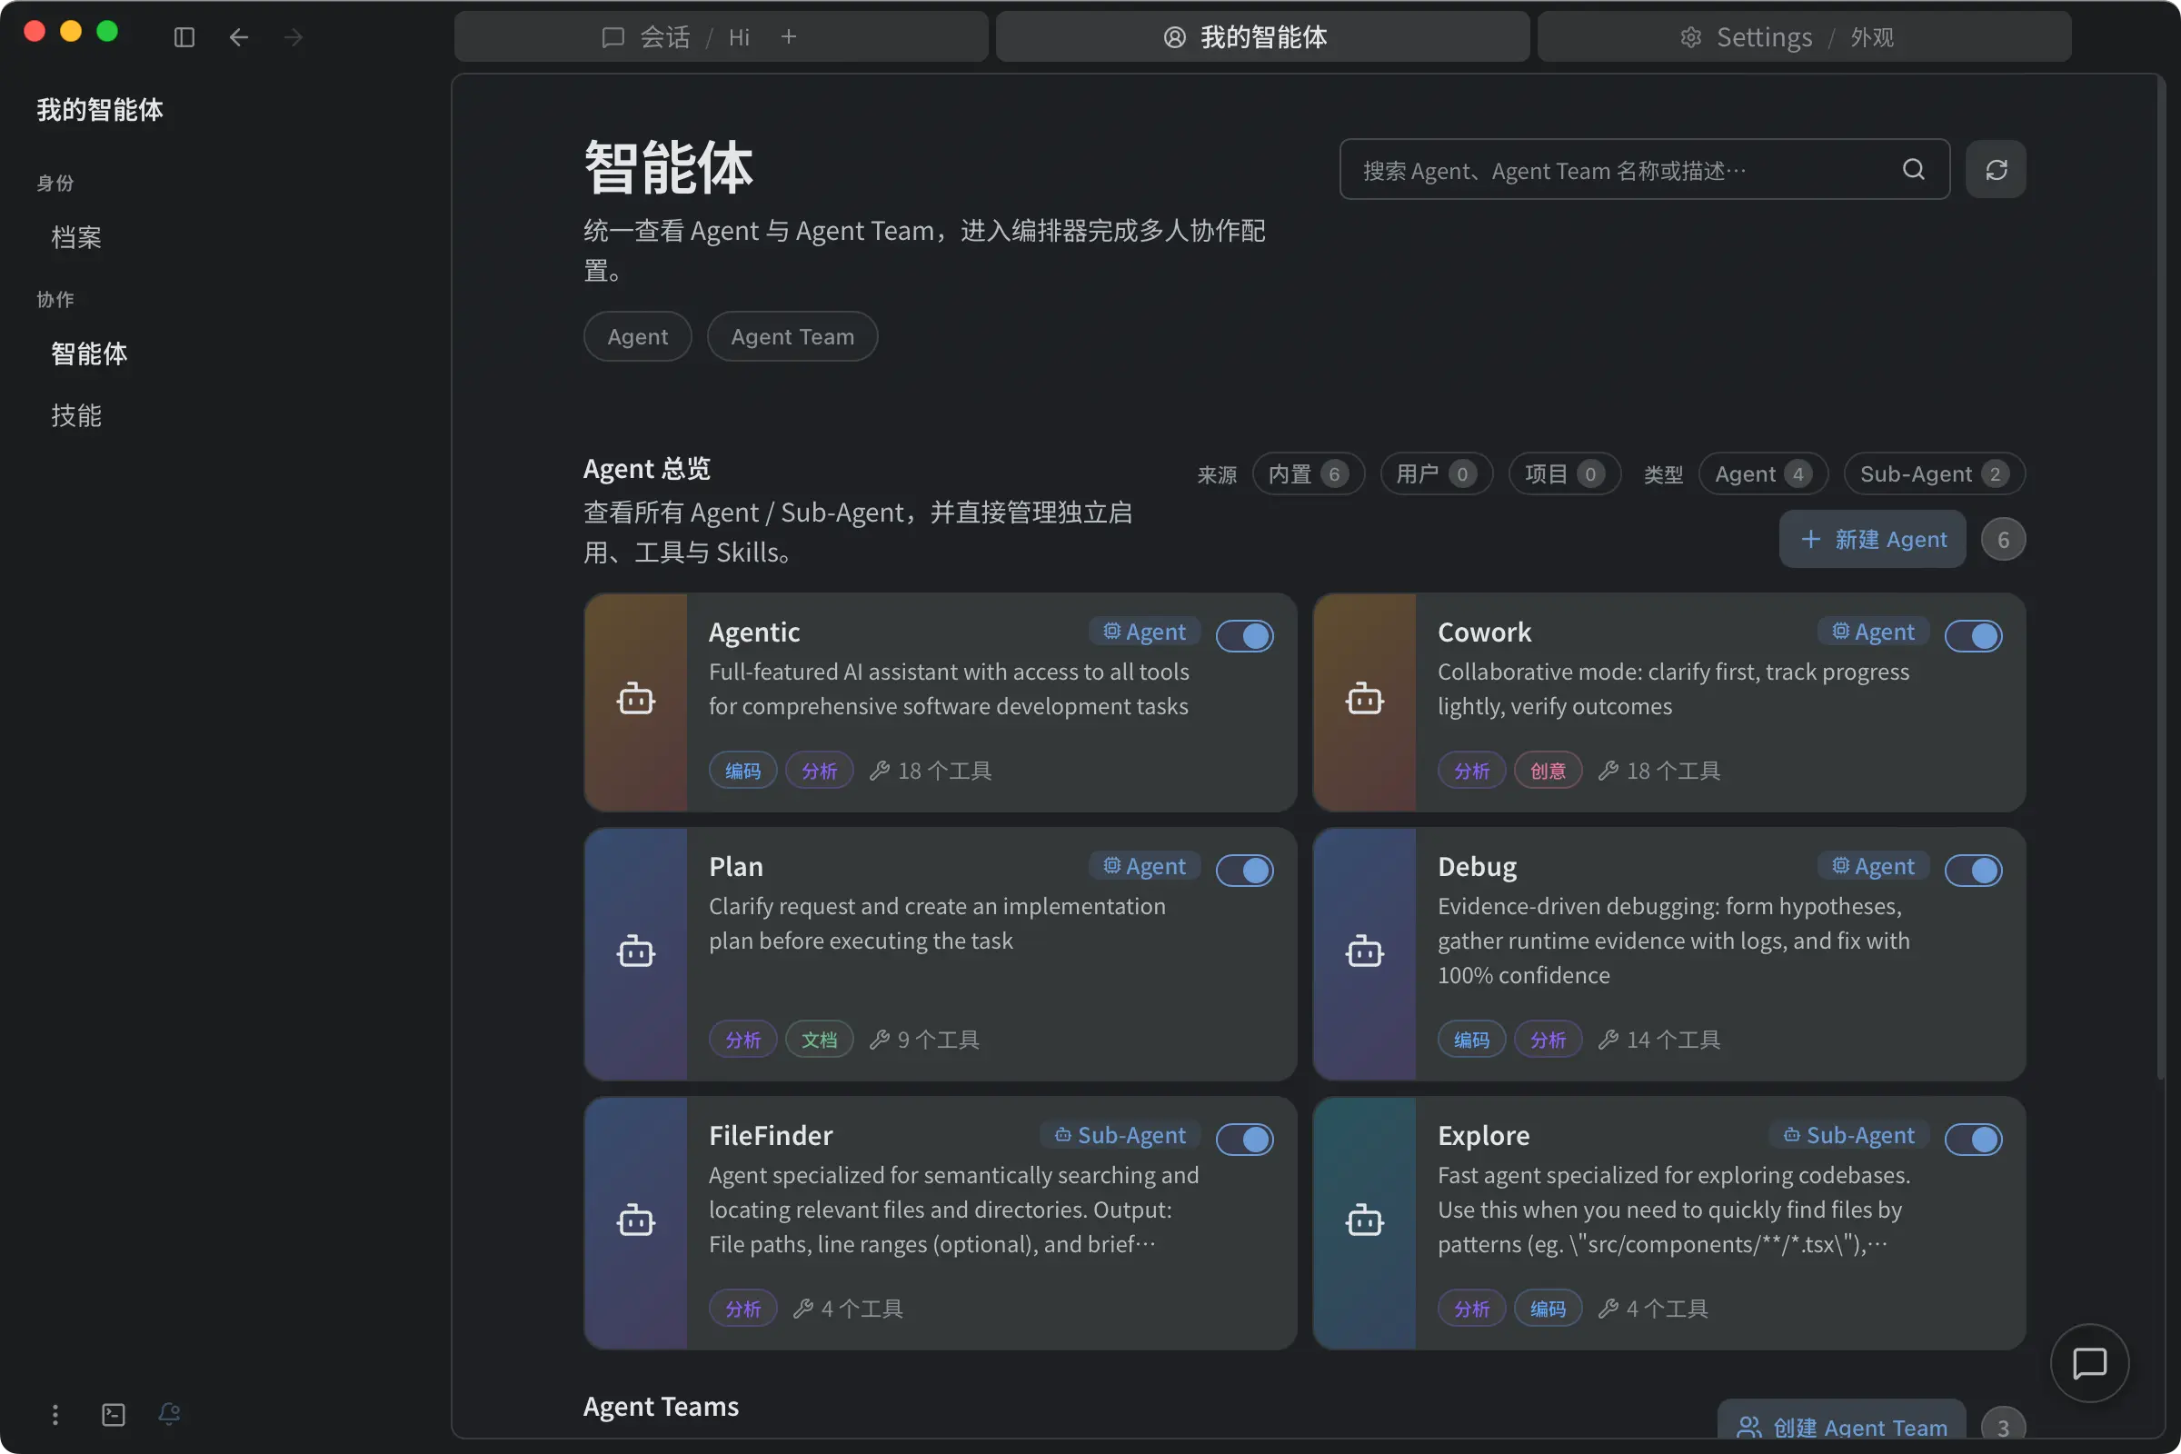Open the notifications bell icon

[169, 1413]
